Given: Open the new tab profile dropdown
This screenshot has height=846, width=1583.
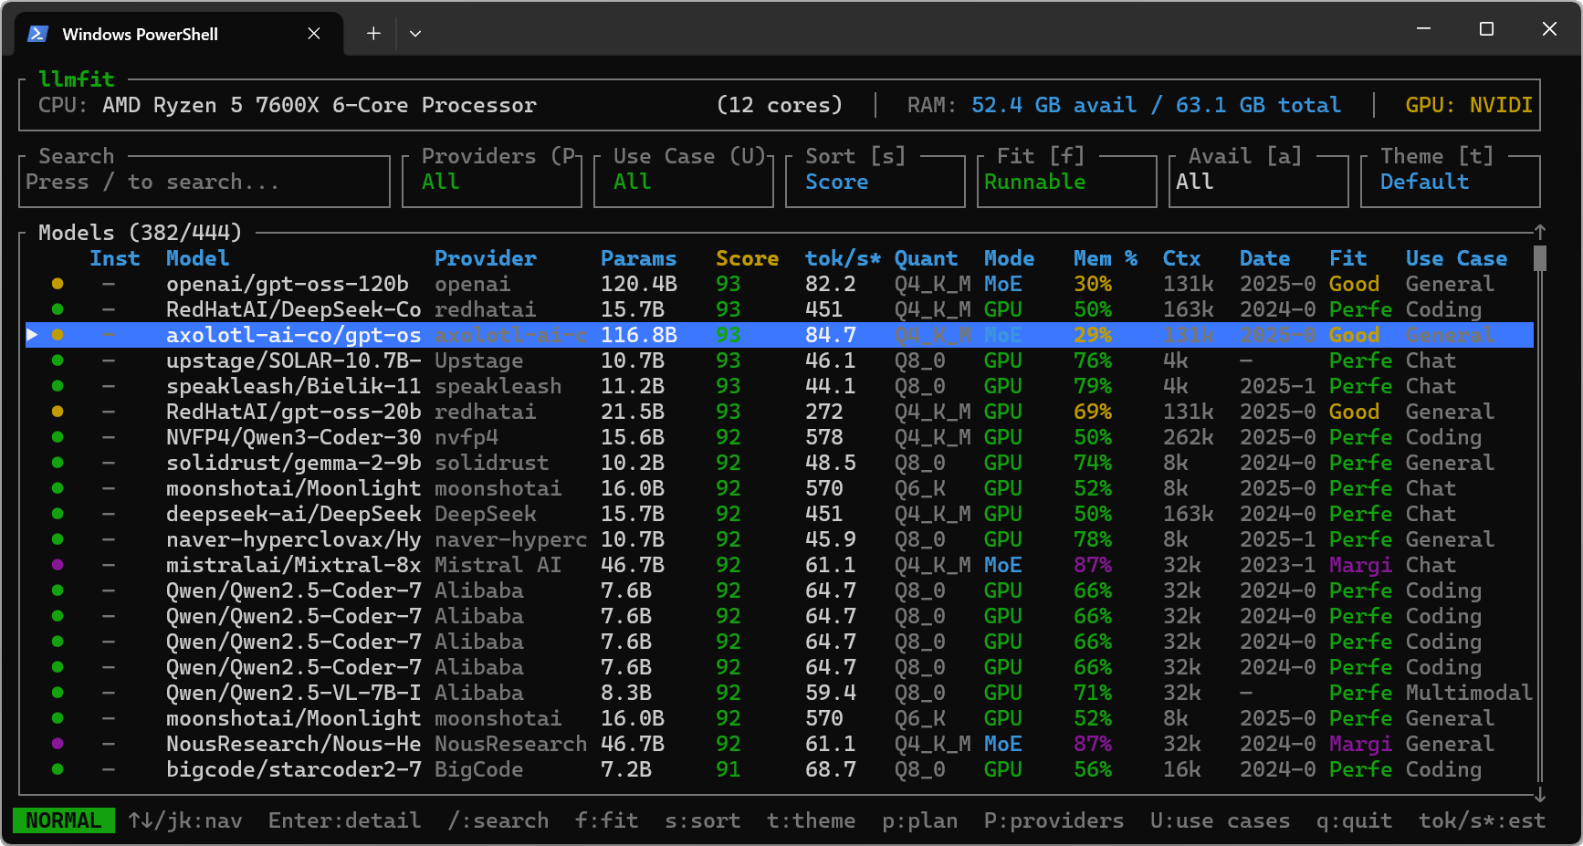Looking at the screenshot, I should 415,34.
